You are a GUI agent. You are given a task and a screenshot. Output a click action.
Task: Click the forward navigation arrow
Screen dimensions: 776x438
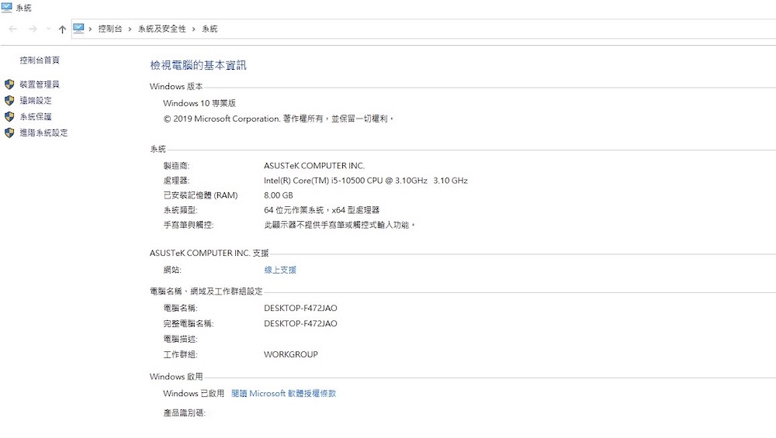32,29
